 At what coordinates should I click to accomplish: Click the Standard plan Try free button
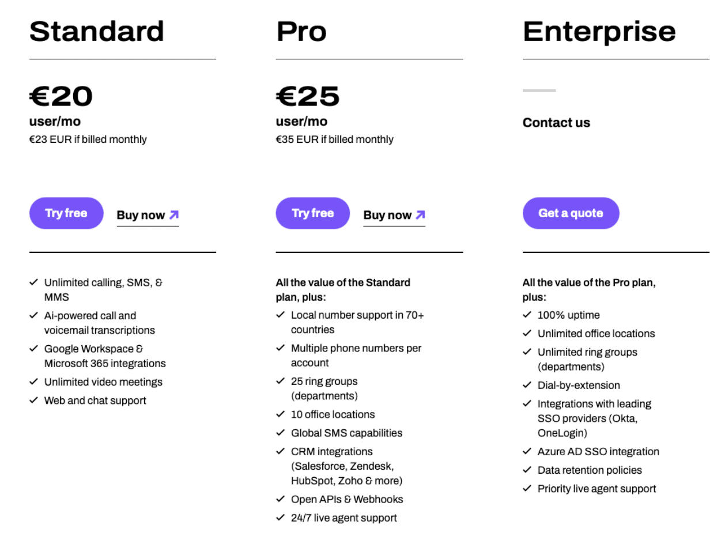(x=66, y=213)
